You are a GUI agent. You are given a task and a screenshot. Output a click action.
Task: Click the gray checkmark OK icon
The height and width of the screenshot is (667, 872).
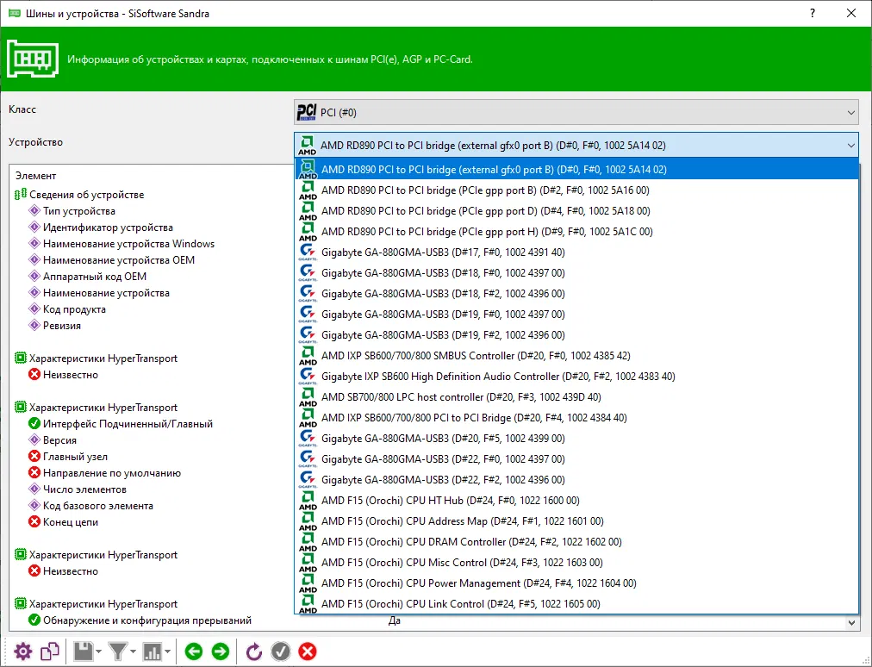pyautogui.click(x=280, y=651)
